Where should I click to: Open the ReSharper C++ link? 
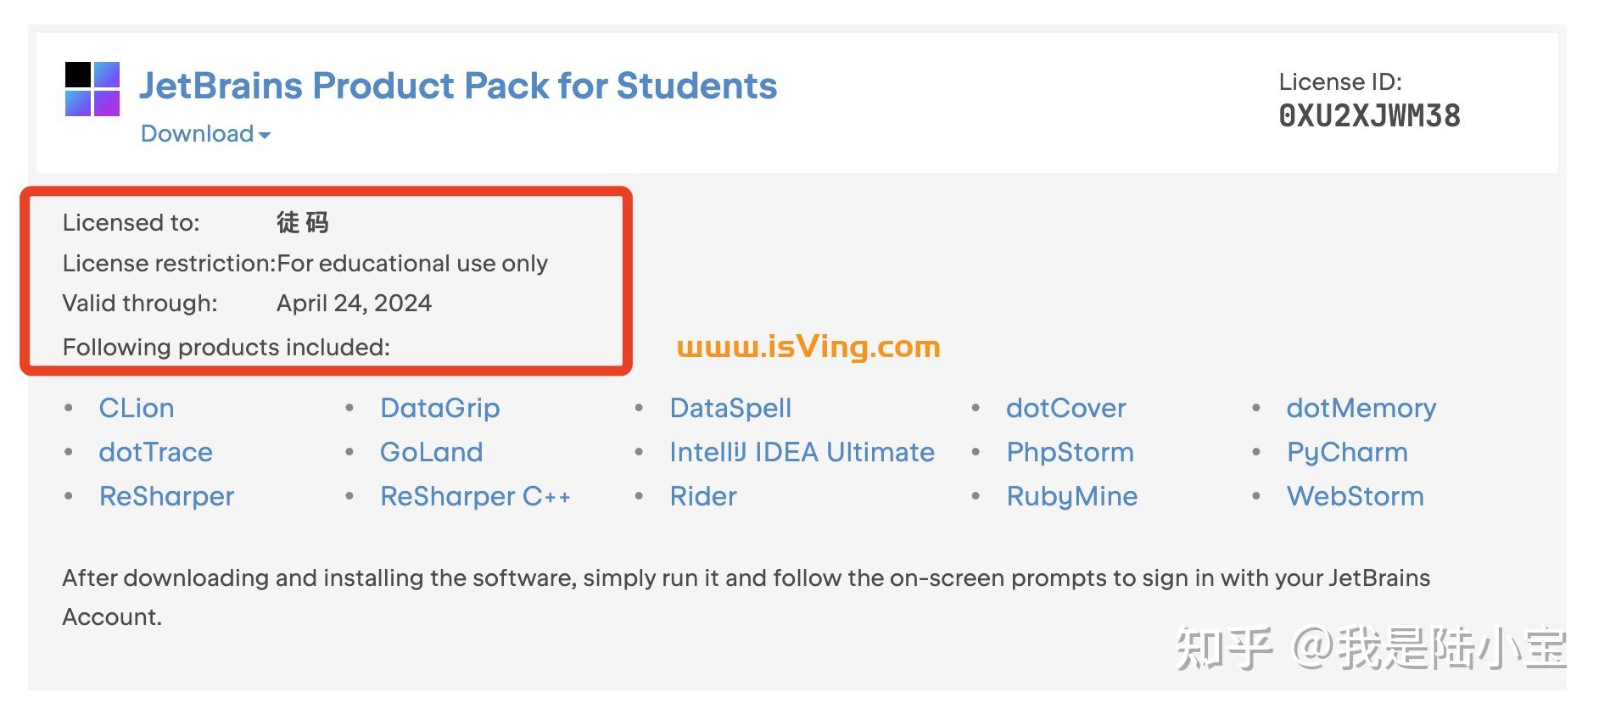(x=475, y=496)
